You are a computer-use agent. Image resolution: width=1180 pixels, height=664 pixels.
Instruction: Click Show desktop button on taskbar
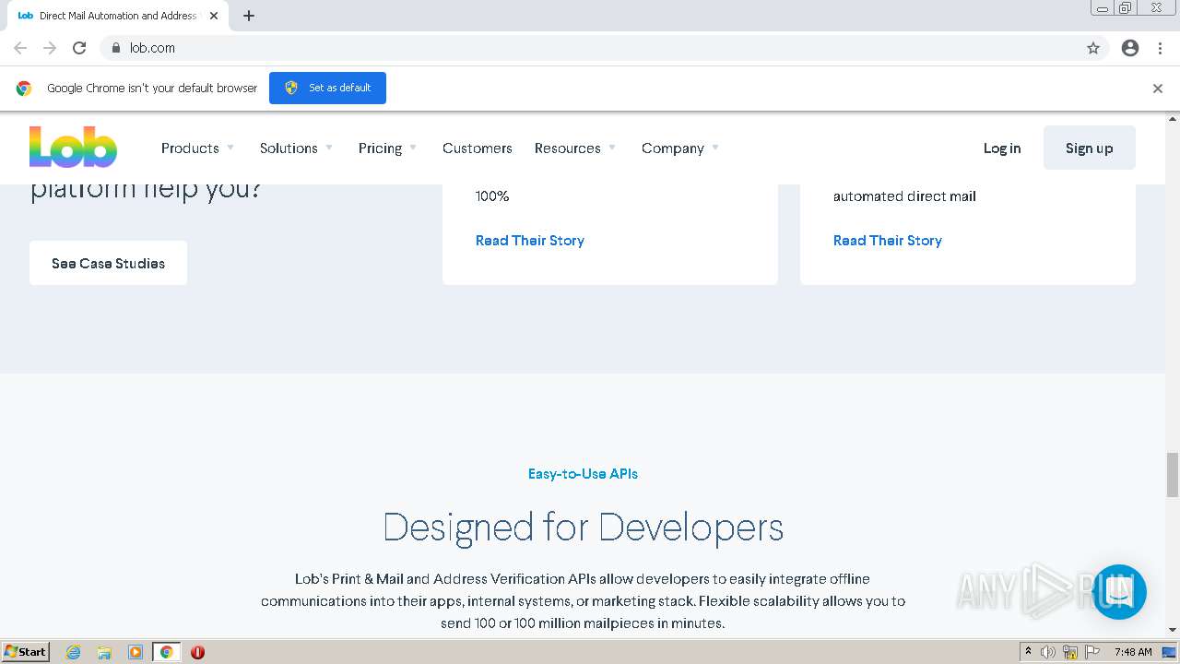coord(1169,652)
